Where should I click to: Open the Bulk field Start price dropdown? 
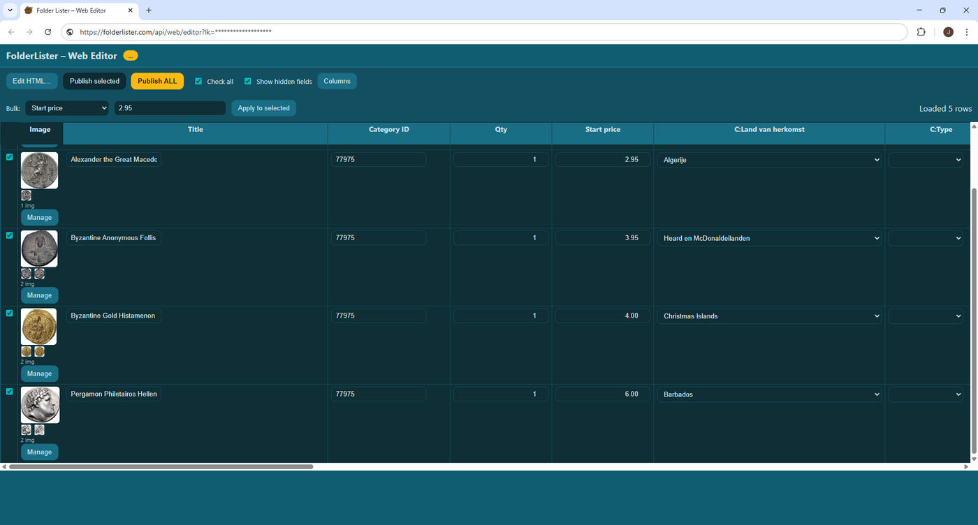[x=67, y=108]
